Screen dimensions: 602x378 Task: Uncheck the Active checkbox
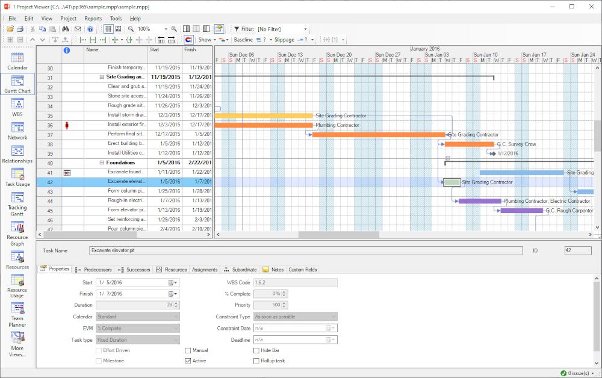tap(188, 360)
